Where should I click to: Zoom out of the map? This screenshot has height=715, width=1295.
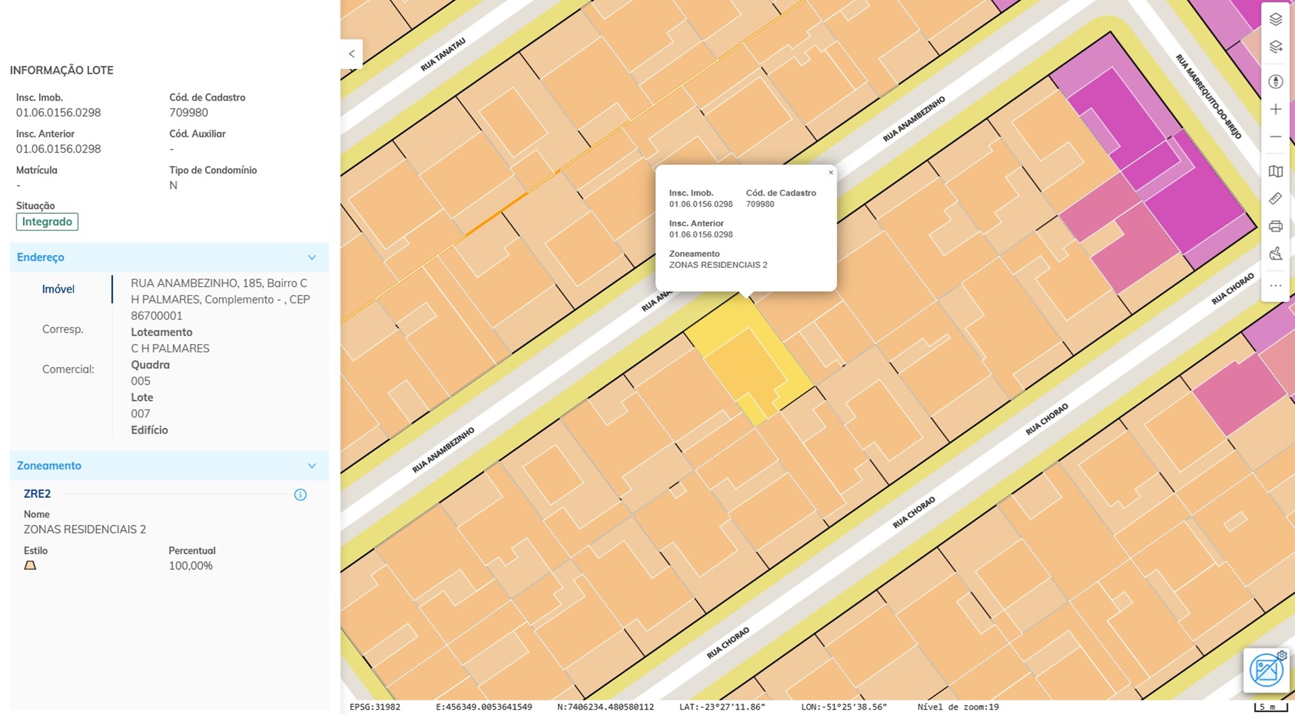(1275, 137)
